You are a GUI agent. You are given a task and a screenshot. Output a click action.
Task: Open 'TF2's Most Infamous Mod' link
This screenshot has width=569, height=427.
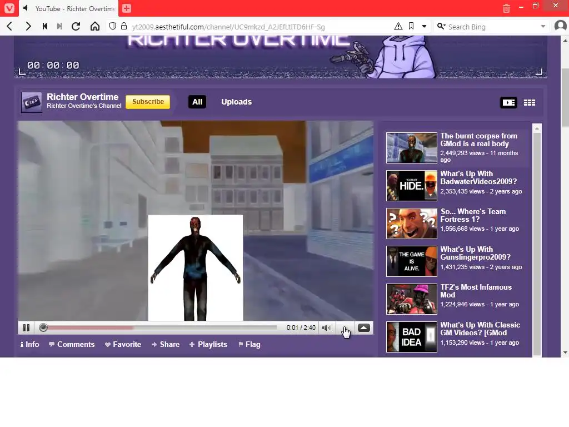click(x=476, y=291)
